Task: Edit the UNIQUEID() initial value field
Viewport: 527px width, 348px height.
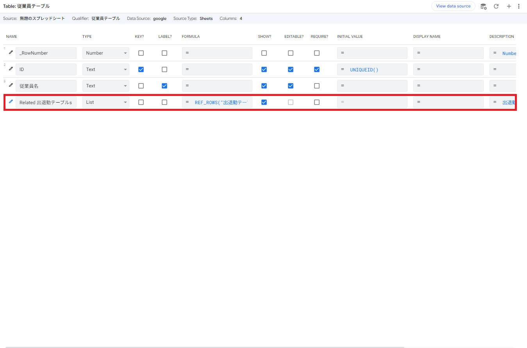Action: (x=375, y=69)
